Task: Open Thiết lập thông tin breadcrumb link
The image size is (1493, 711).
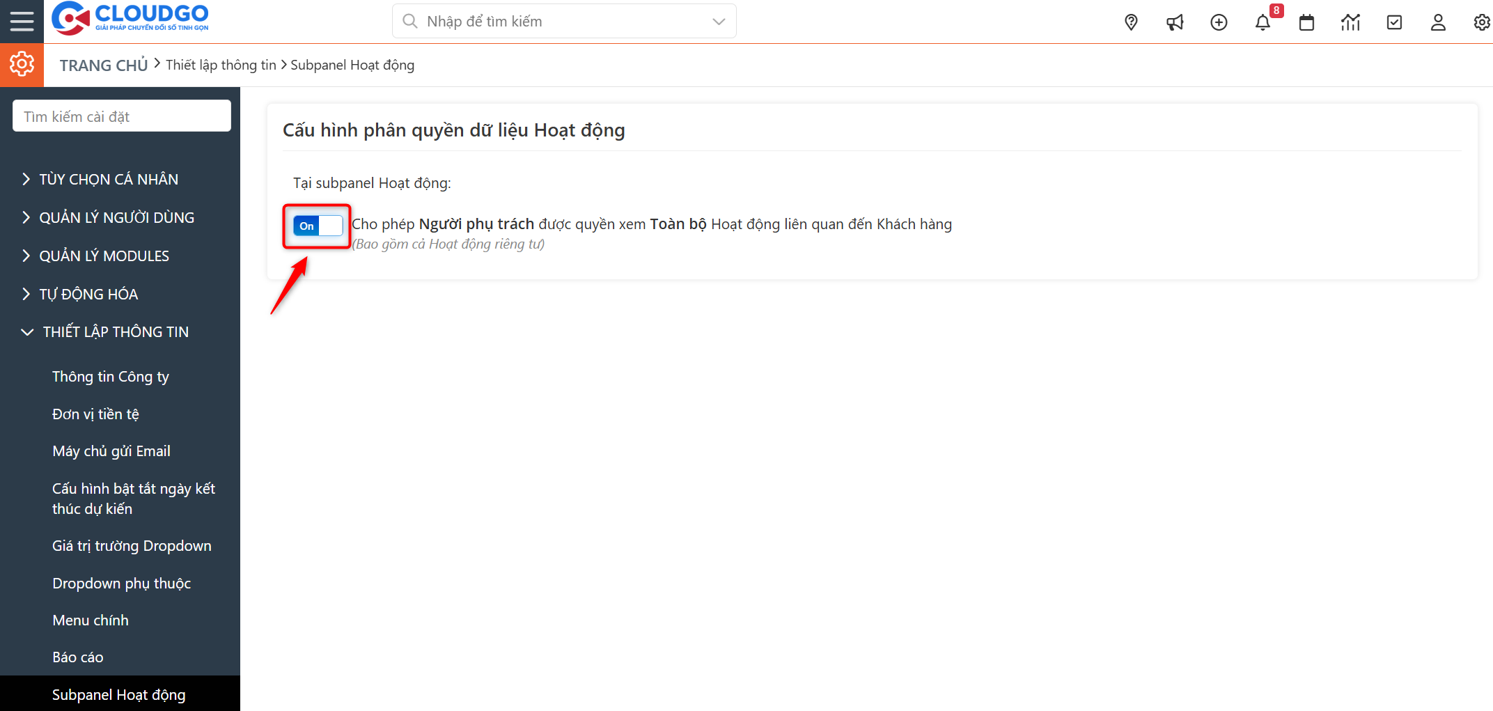Action: coord(221,65)
